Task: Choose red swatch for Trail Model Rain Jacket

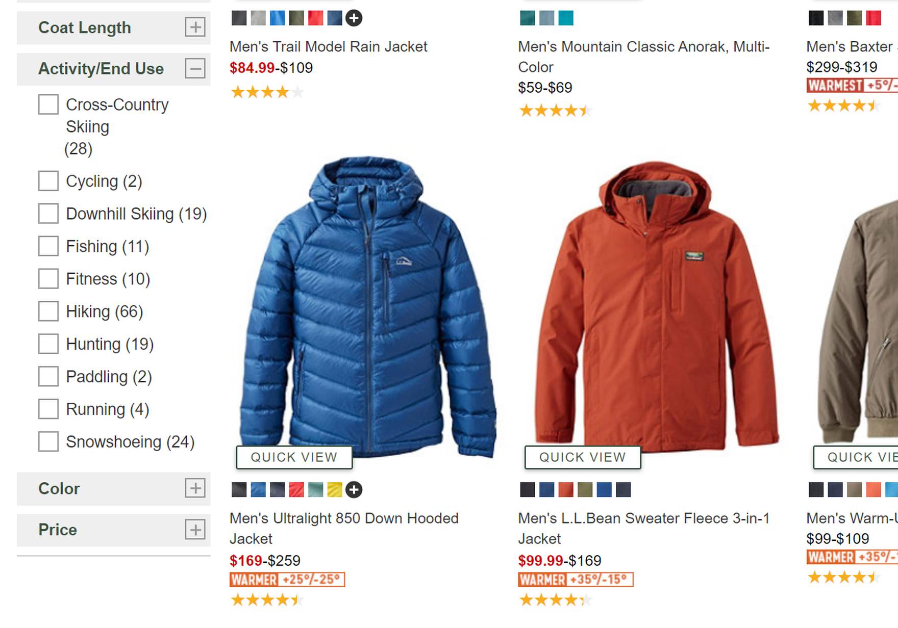Action: point(315,18)
